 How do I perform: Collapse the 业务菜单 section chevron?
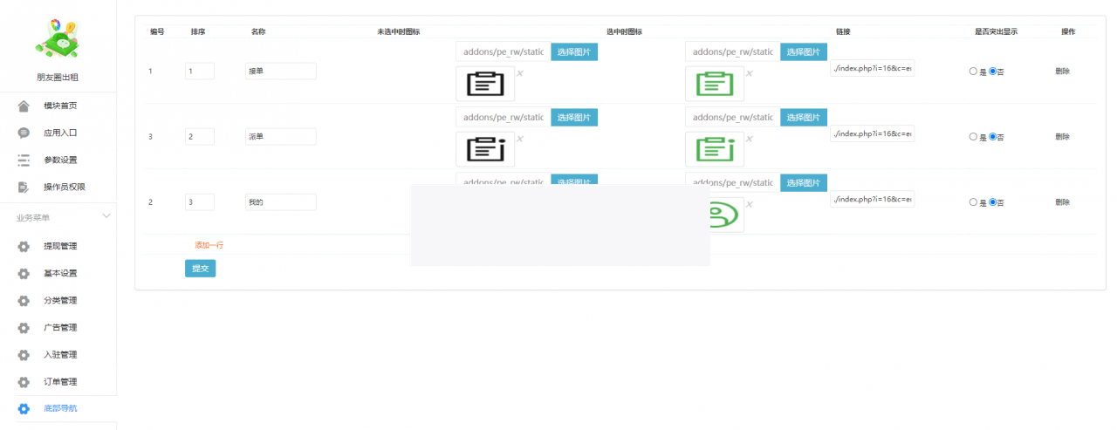[106, 215]
